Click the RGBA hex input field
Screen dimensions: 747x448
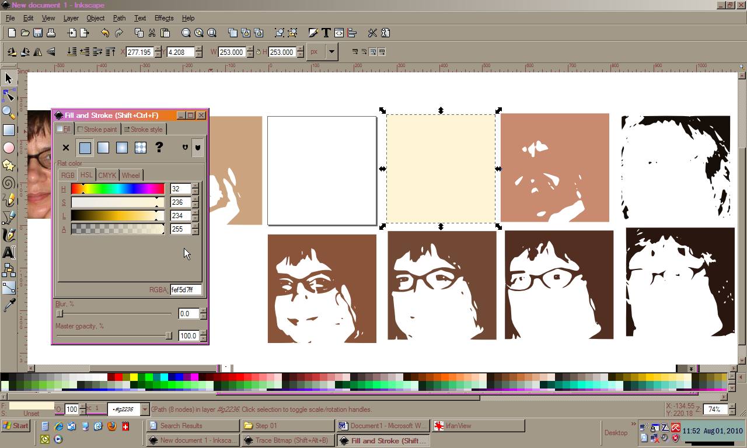pos(186,289)
